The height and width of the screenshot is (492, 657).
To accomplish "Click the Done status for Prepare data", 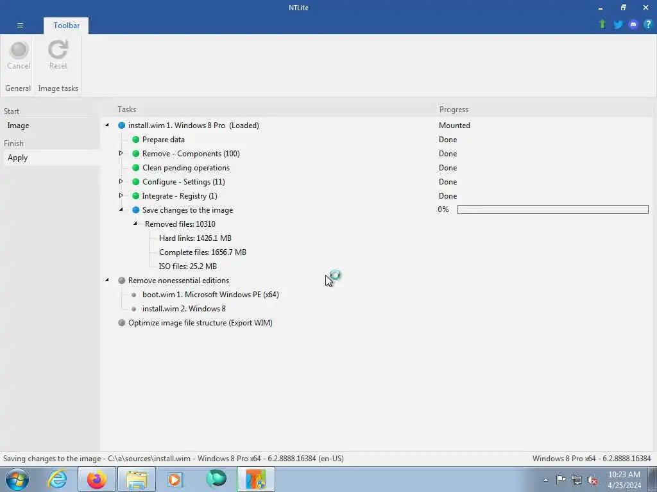I will coord(448,139).
